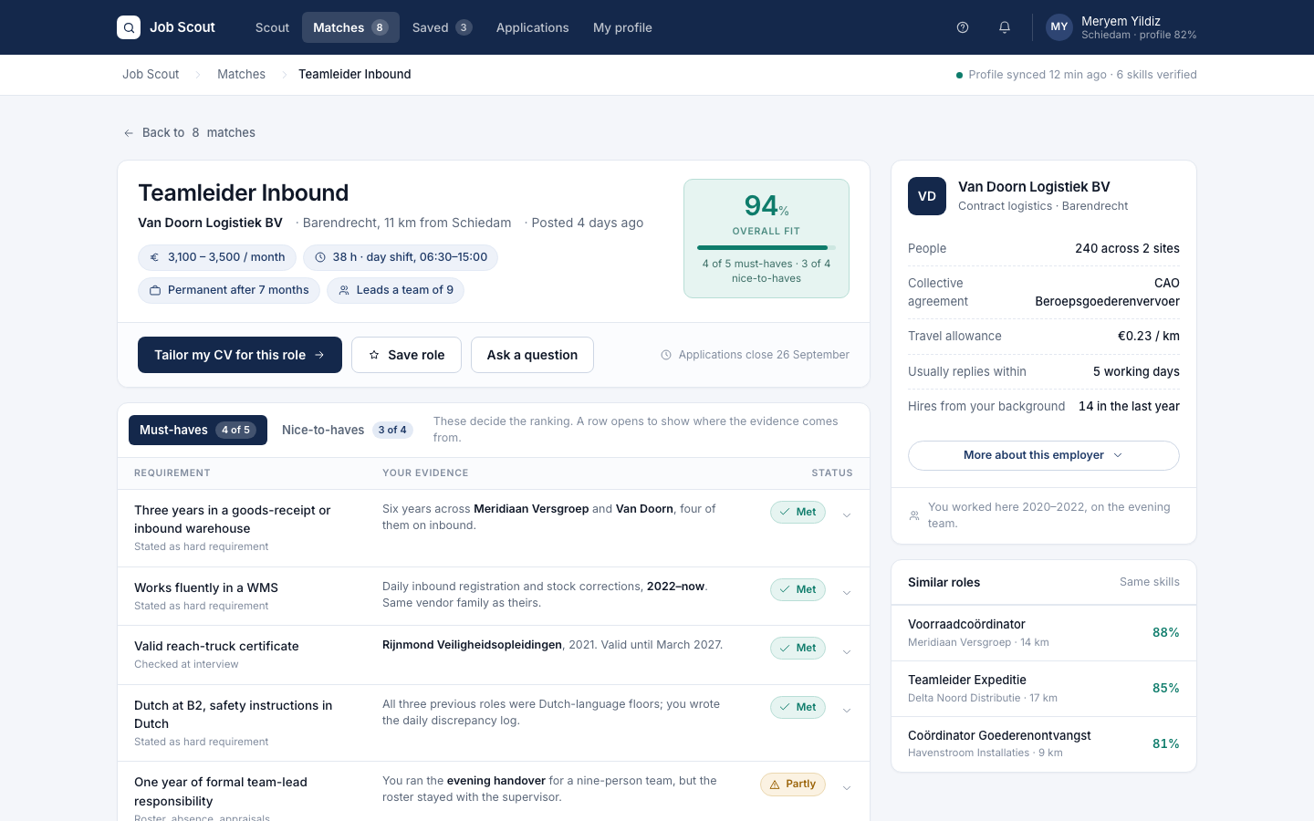Select the Must-haves tab
1314x821 pixels.
pos(198,430)
